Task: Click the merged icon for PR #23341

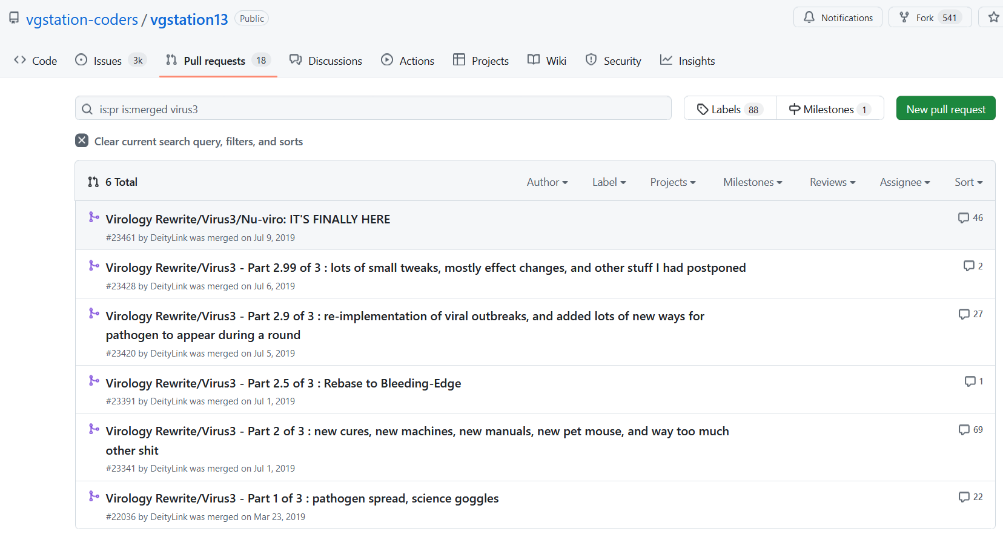Action: click(x=94, y=429)
